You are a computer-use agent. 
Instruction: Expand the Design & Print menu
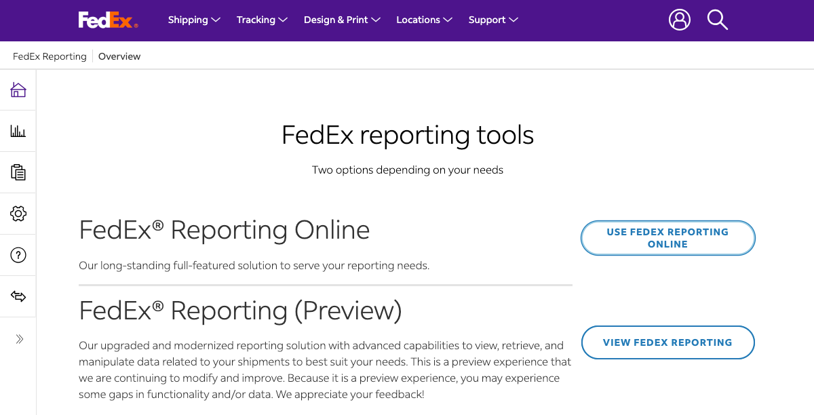click(x=342, y=20)
